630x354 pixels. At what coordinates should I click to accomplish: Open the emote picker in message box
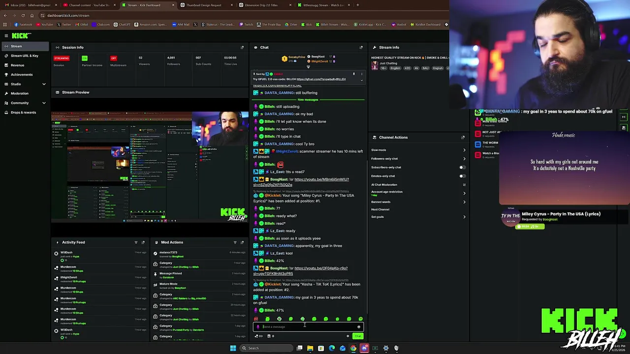359,327
